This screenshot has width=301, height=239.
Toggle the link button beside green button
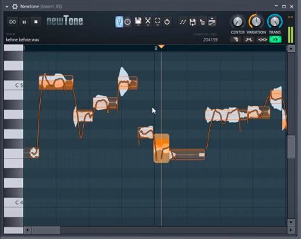coord(262,39)
